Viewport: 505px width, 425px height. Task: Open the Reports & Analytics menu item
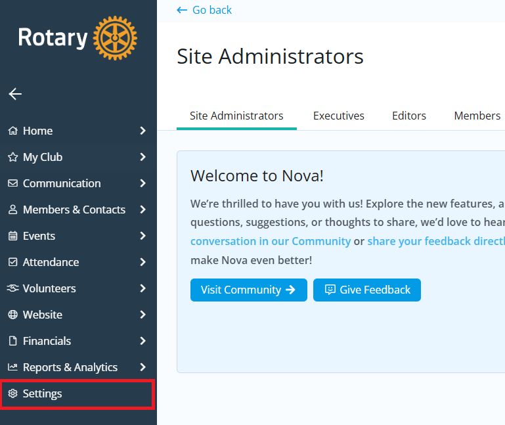click(x=77, y=367)
